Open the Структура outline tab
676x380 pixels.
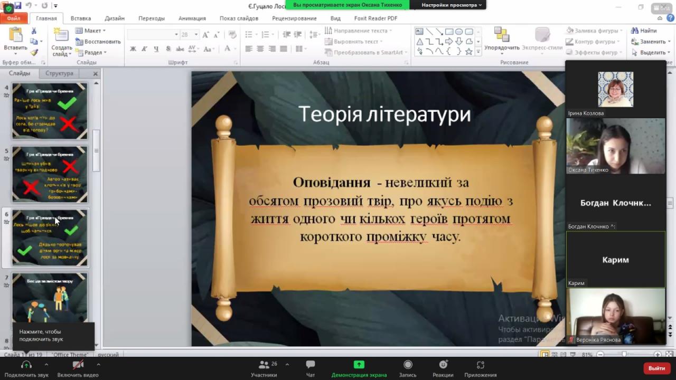(x=59, y=73)
